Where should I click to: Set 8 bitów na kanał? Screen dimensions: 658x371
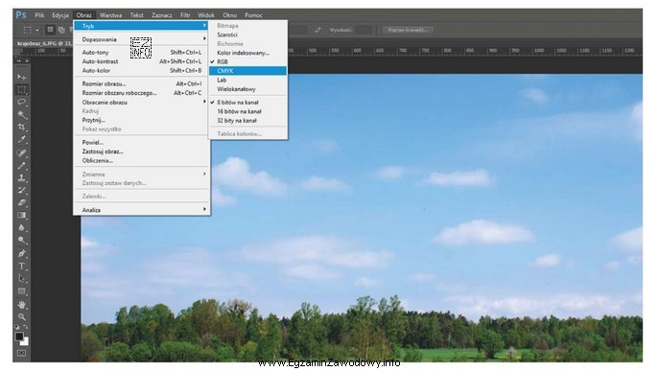pyautogui.click(x=248, y=103)
